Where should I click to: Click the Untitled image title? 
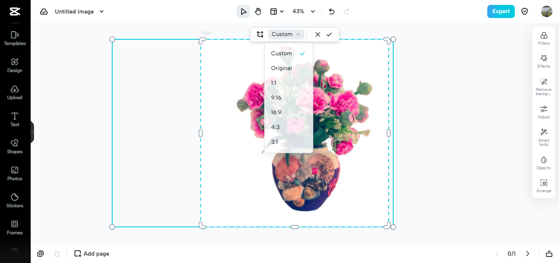click(74, 12)
